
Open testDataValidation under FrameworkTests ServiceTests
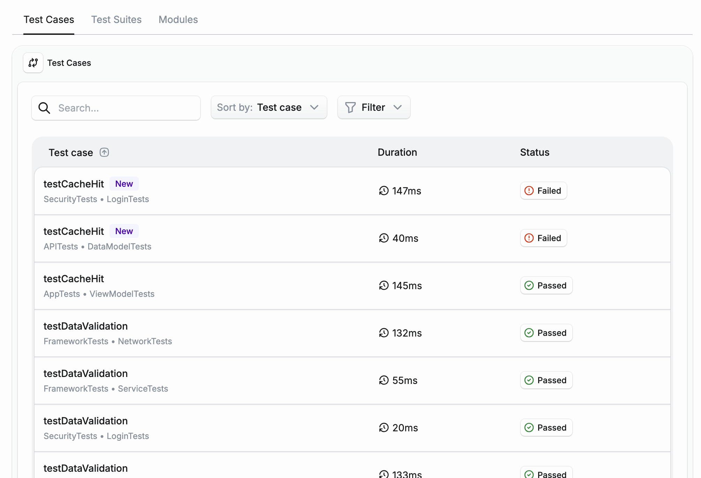click(85, 373)
